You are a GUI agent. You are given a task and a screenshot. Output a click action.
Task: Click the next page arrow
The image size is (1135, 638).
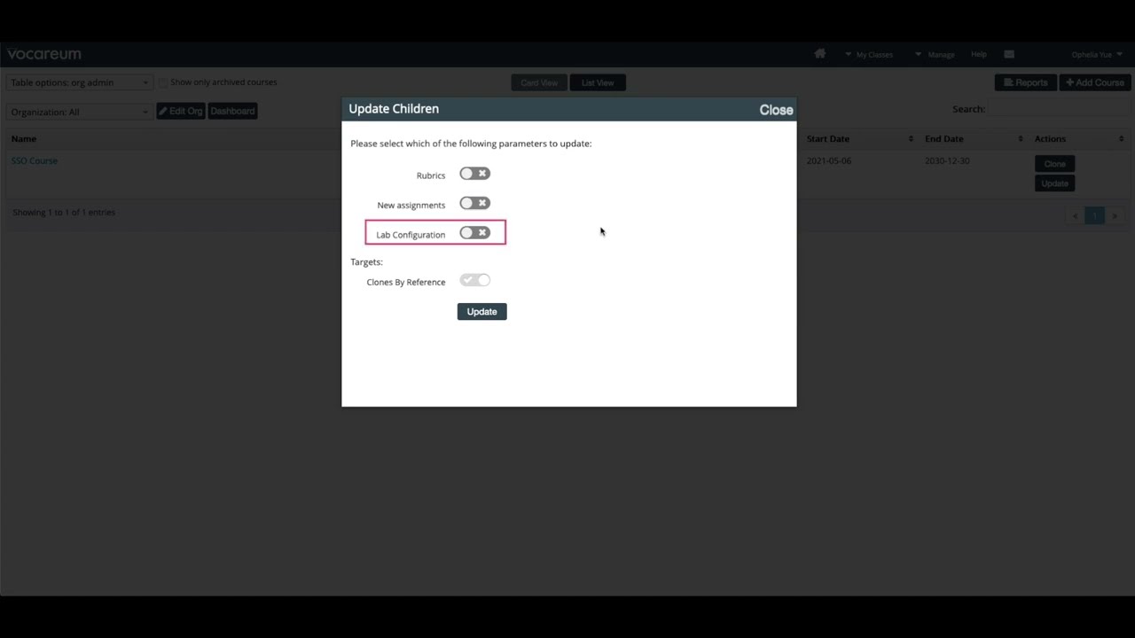tap(1115, 215)
